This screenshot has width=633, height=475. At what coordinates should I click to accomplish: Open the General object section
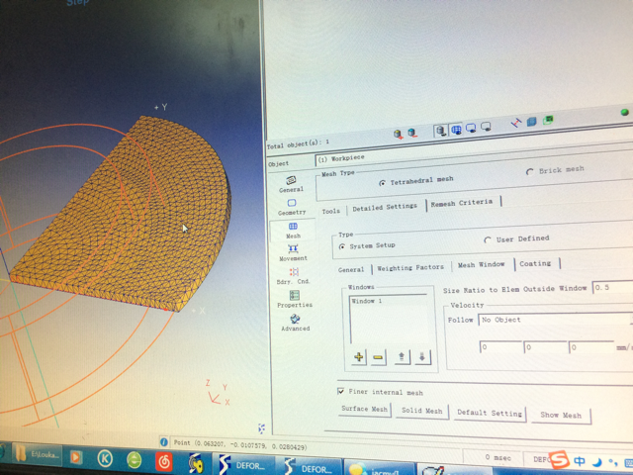tap(291, 184)
